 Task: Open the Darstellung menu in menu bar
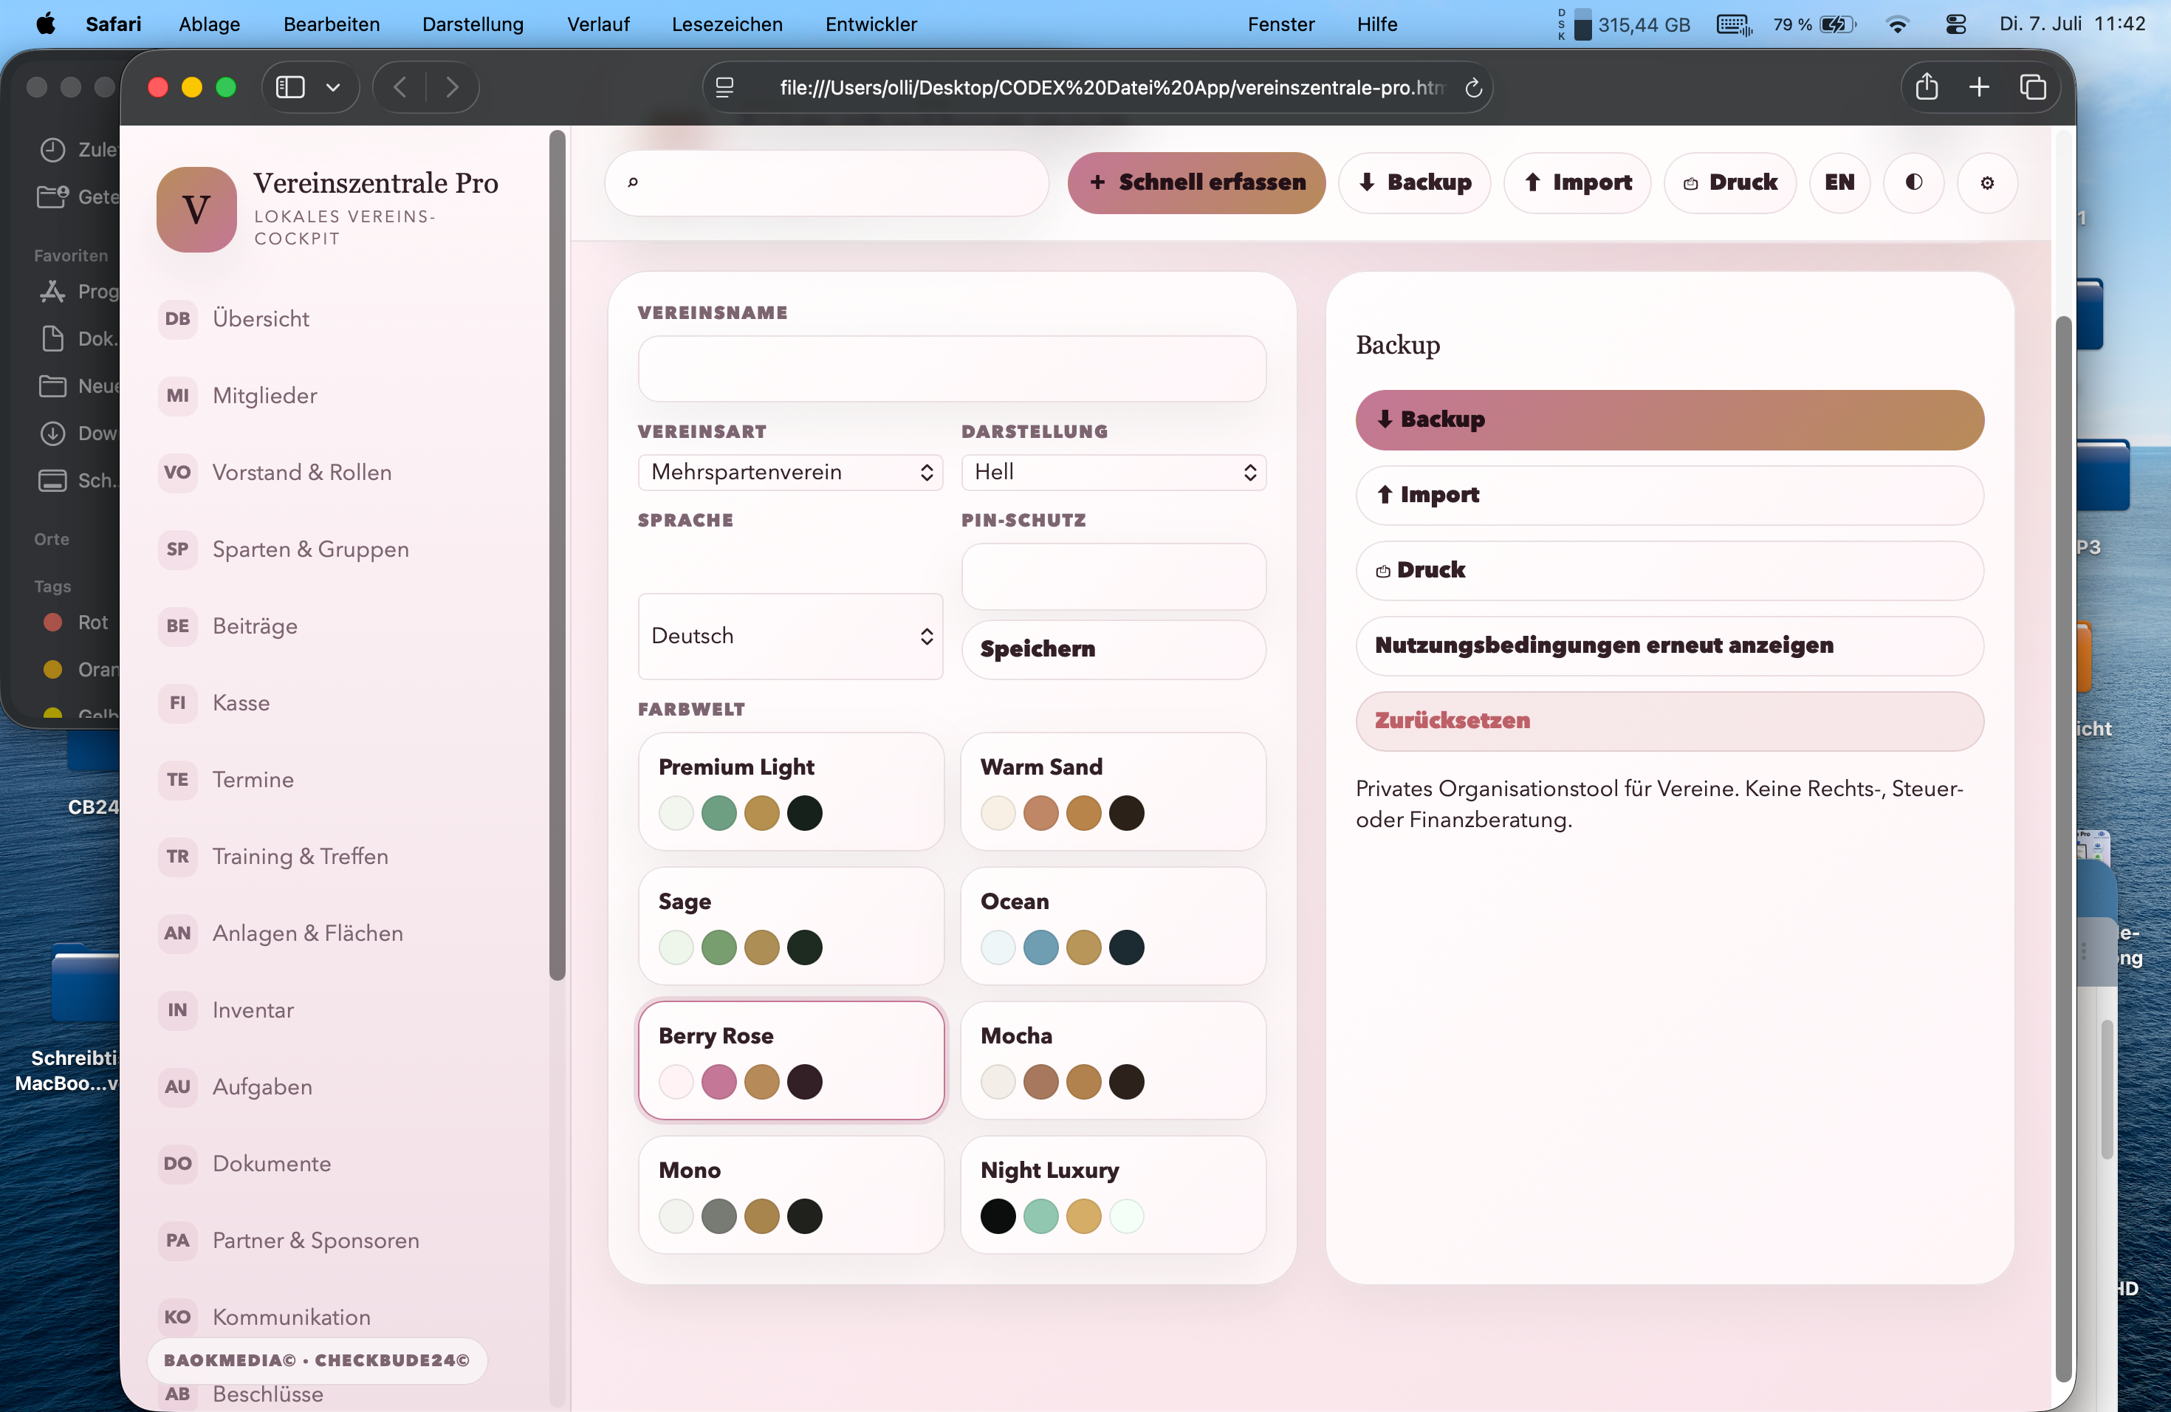[473, 24]
